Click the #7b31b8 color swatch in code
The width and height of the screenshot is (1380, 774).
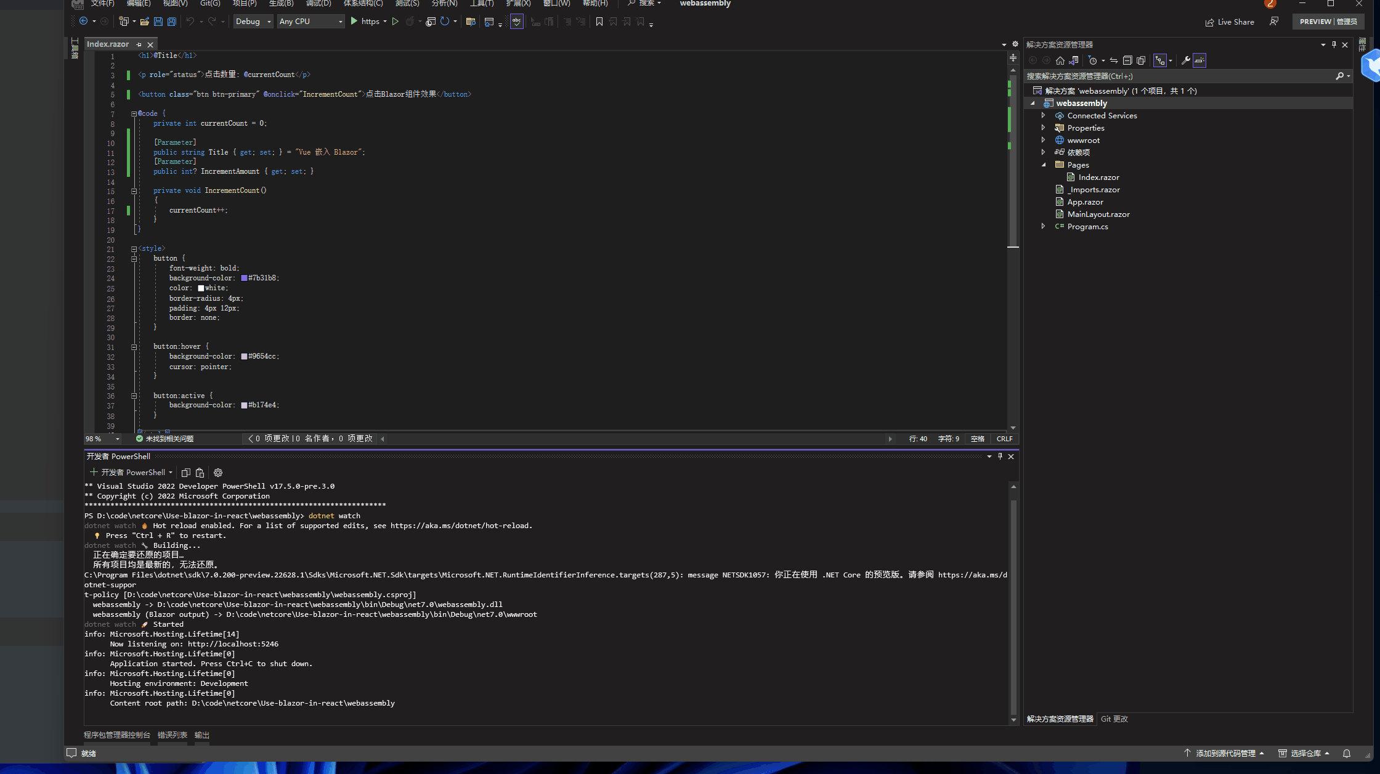pyautogui.click(x=244, y=278)
